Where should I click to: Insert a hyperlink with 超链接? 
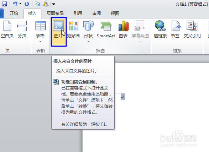160,29
